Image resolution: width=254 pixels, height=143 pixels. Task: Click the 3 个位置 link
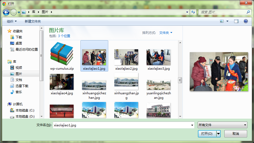[x=64, y=36]
